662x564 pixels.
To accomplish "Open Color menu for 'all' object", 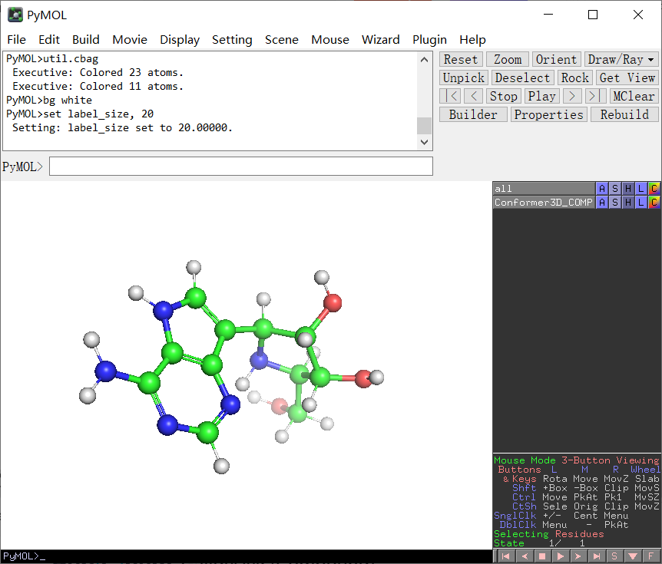I will [654, 189].
